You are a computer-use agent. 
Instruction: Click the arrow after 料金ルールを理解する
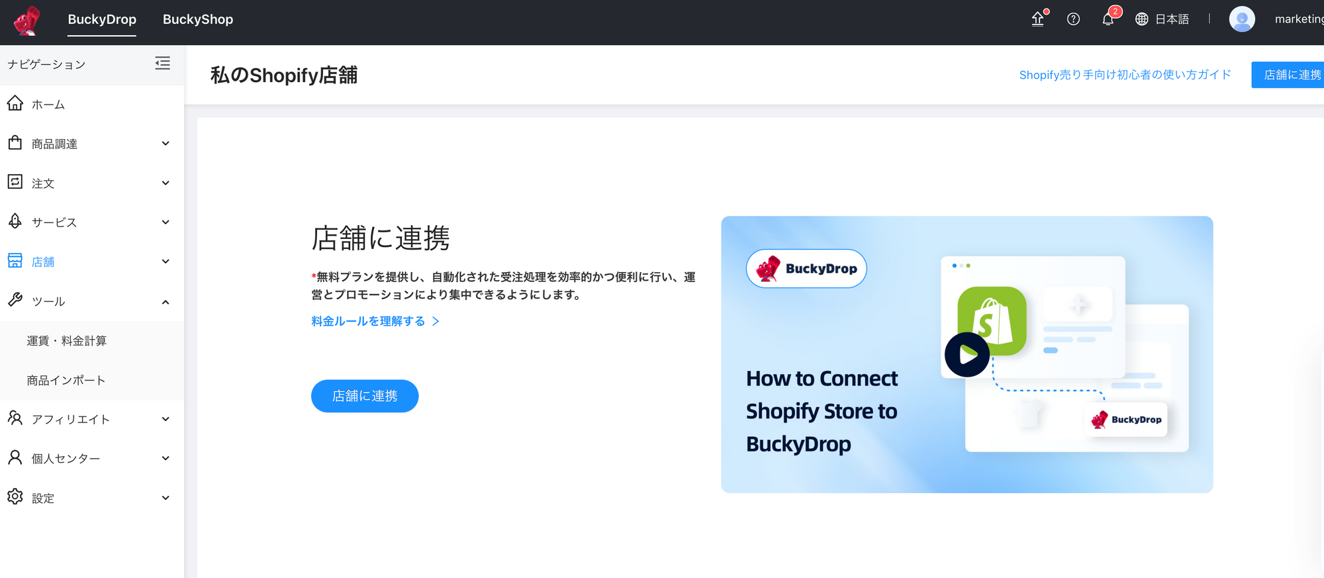[x=436, y=321]
